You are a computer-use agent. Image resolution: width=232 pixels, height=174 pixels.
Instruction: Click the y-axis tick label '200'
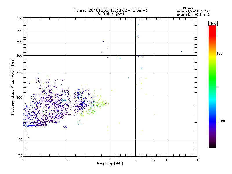point(19,97)
